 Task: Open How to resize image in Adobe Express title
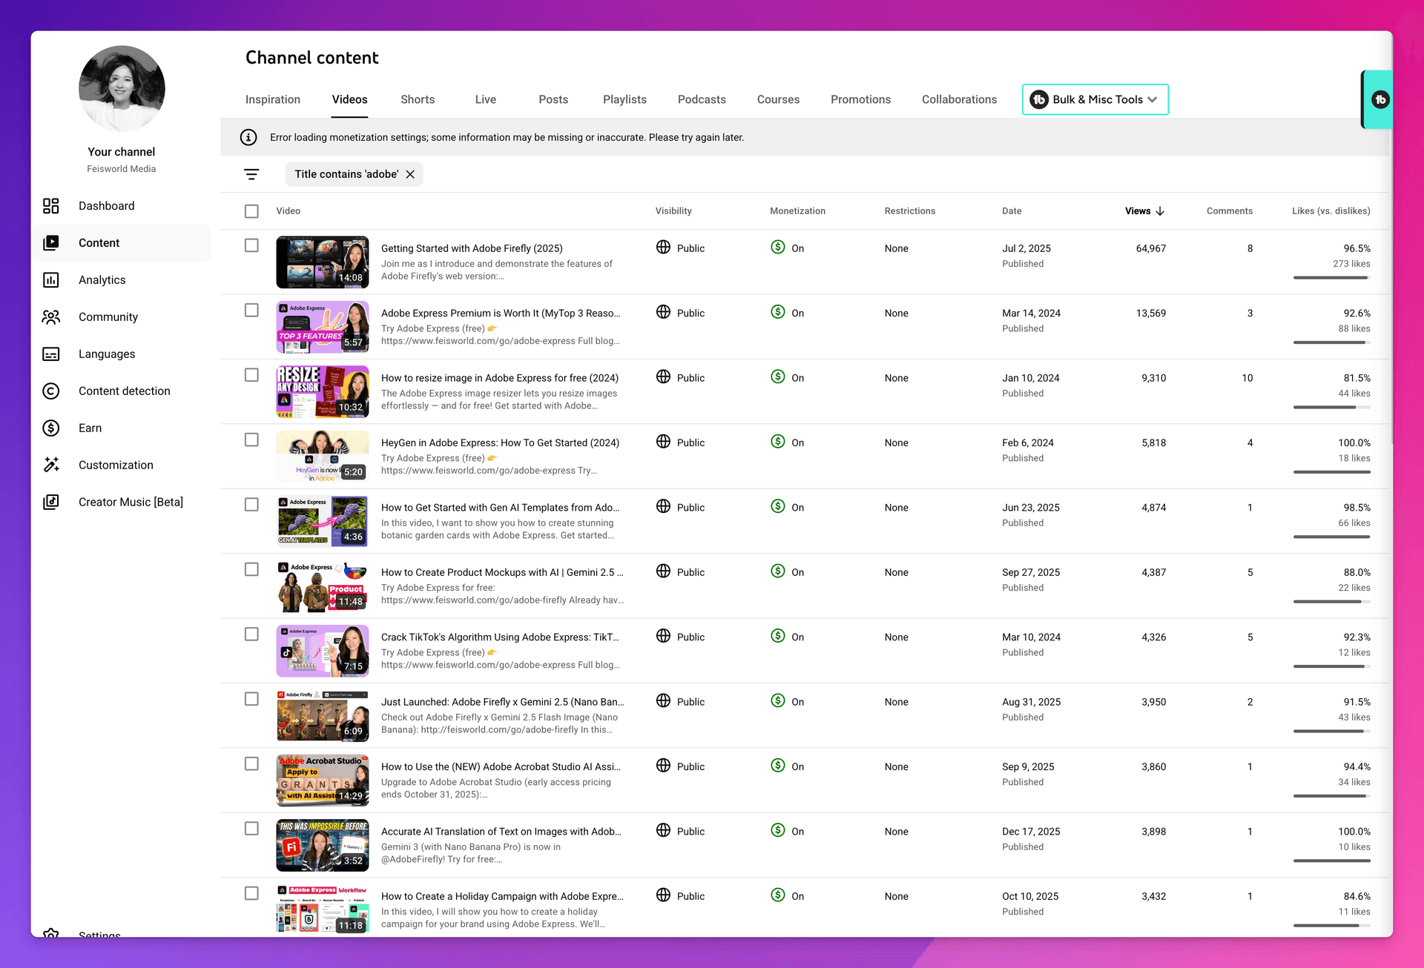(500, 378)
